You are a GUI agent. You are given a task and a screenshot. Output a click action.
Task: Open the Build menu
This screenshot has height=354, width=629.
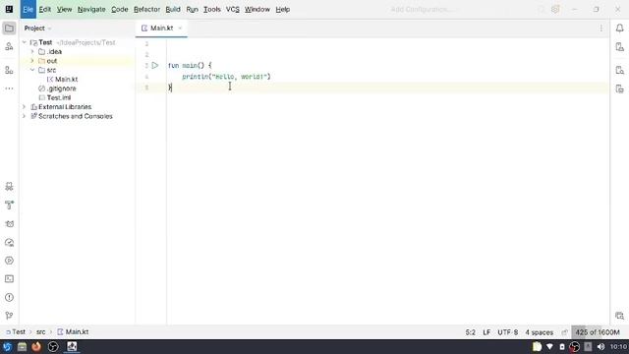click(173, 9)
